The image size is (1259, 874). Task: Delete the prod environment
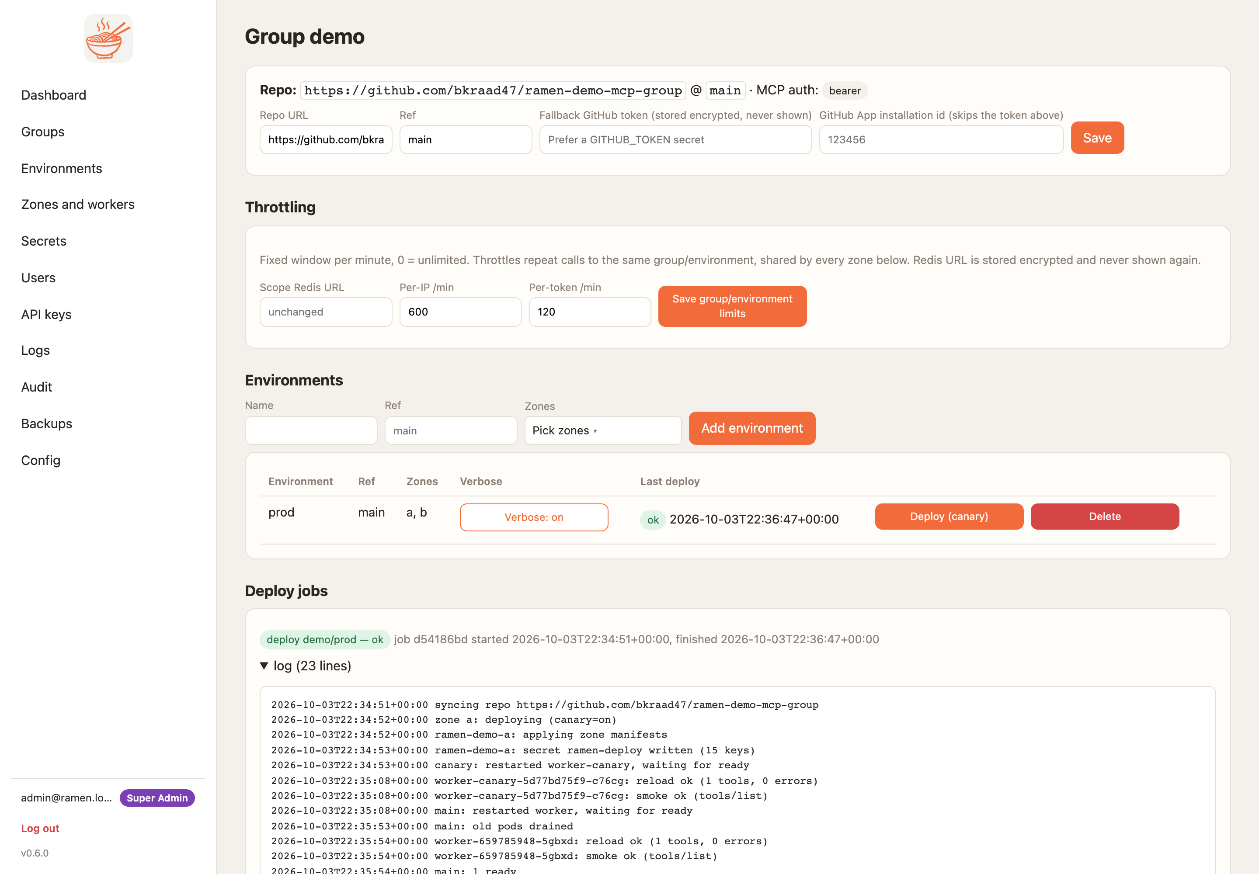pyautogui.click(x=1104, y=517)
